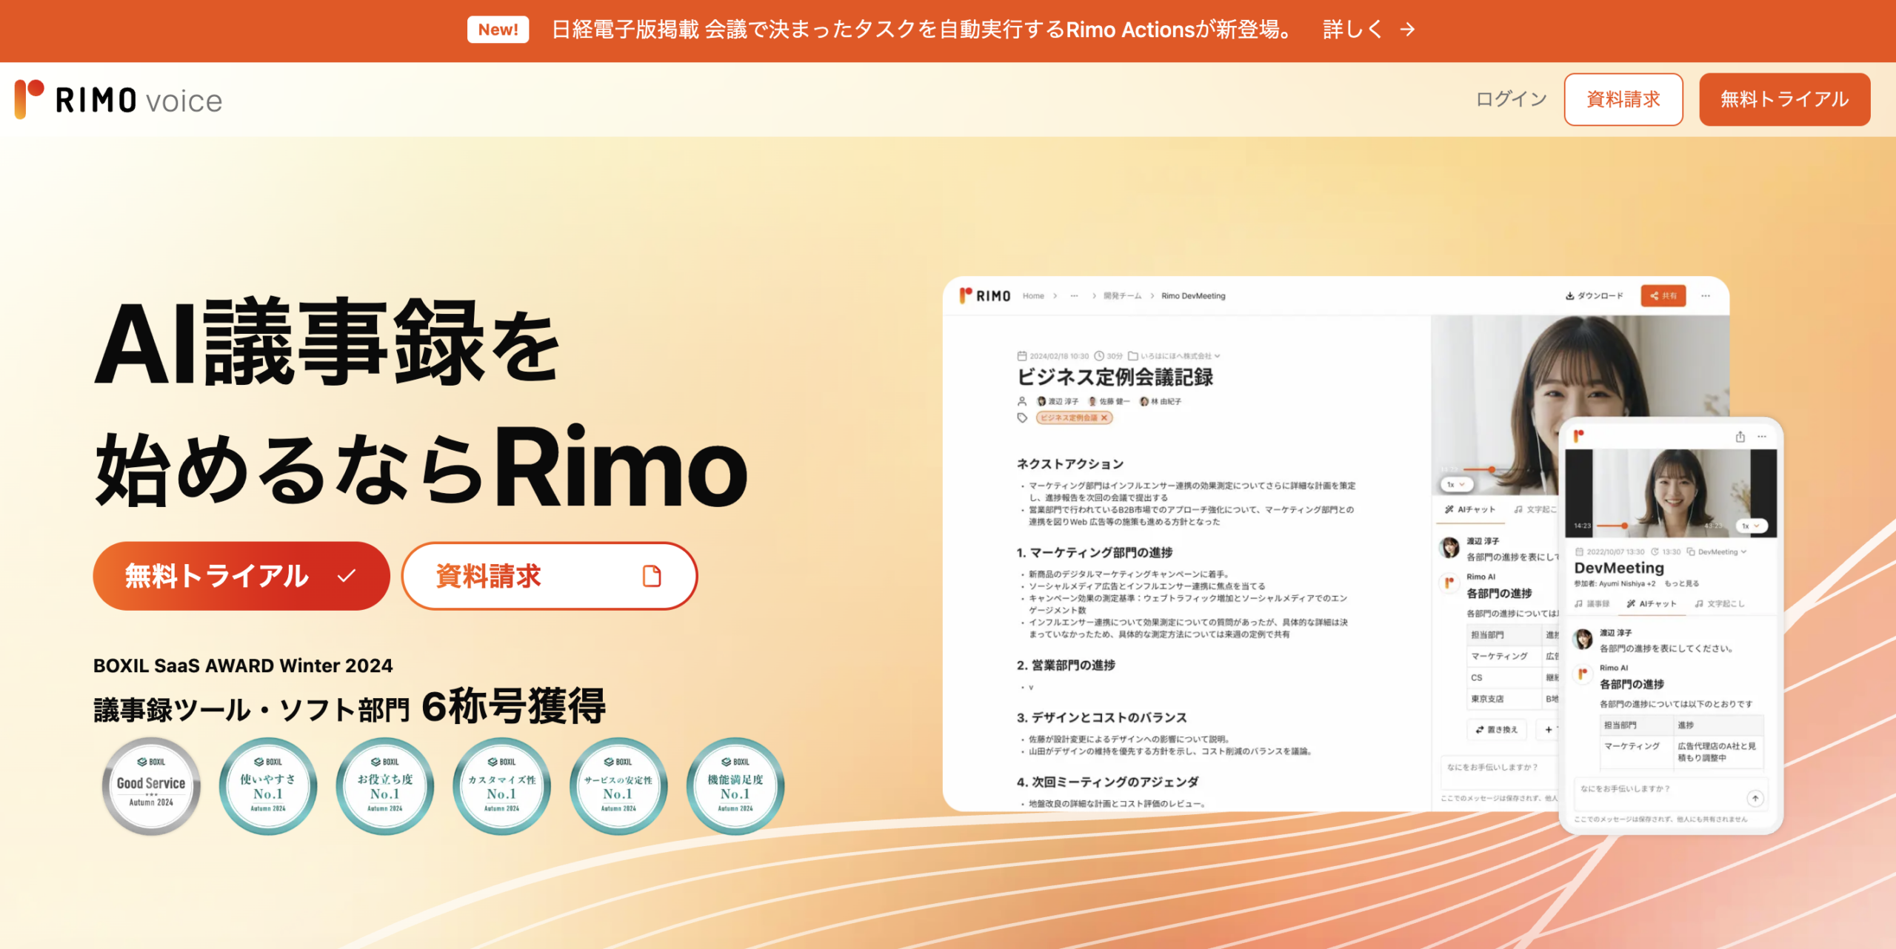Click the Rimo AI avatar in the mobile chat
Image resolution: width=1896 pixels, height=949 pixels.
pos(1583,674)
